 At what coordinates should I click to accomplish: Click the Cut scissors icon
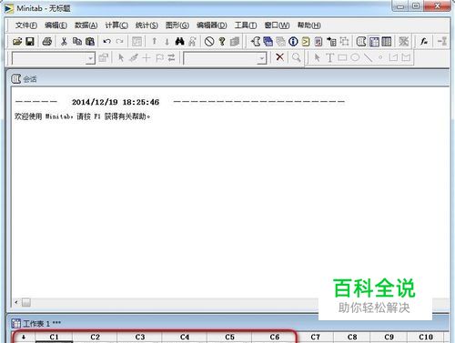[64, 42]
